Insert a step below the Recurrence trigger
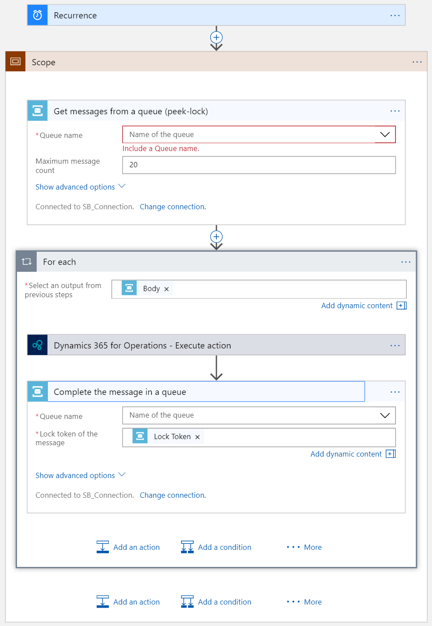The width and height of the screenshot is (432, 626). (216, 37)
